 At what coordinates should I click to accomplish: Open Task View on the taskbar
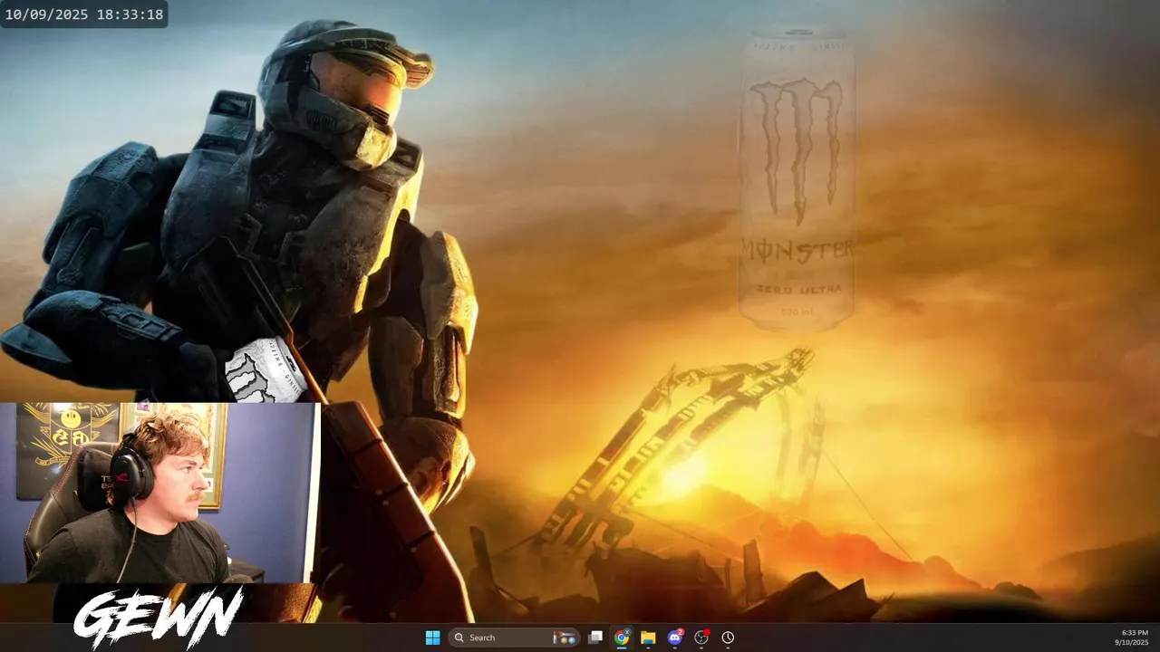tap(595, 638)
